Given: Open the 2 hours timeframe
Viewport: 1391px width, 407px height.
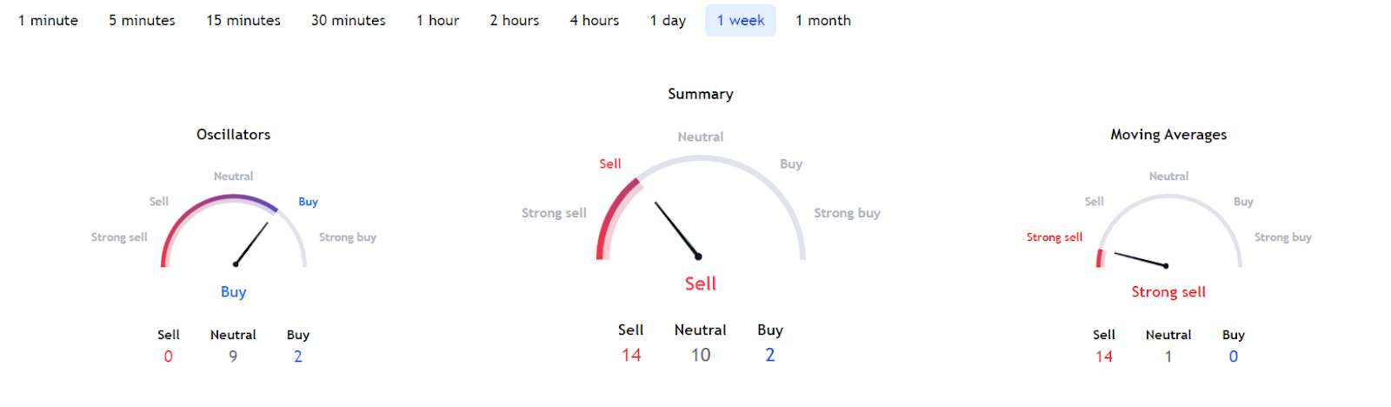Looking at the screenshot, I should tap(514, 20).
